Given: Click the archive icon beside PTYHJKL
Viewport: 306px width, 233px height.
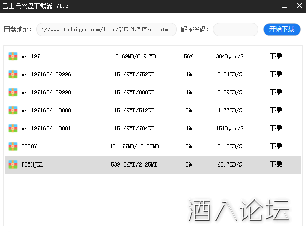Looking at the screenshot, I should (x=13, y=164).
